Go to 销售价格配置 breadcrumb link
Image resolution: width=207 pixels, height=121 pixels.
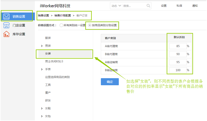click(x=63, y=15)
